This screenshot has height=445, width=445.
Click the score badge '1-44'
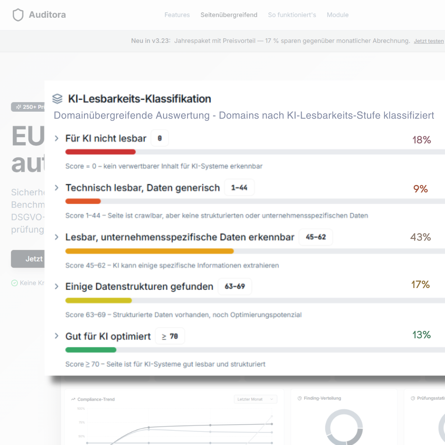click(x=239, y=187)
